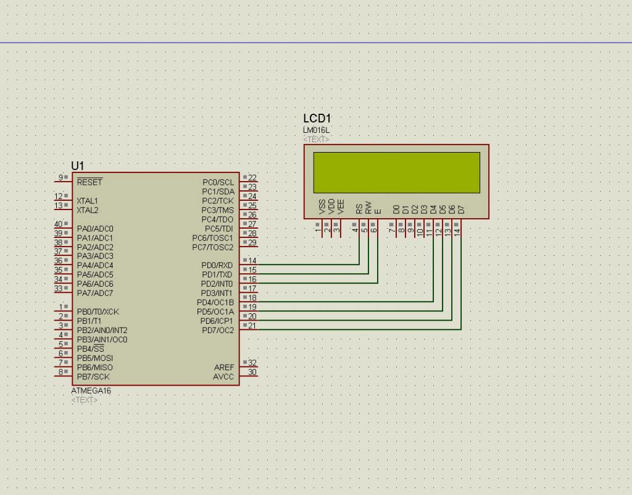Select the PC7/TOSC2 pin label
The image size is (632, 495).
click(x=213, y=247)
